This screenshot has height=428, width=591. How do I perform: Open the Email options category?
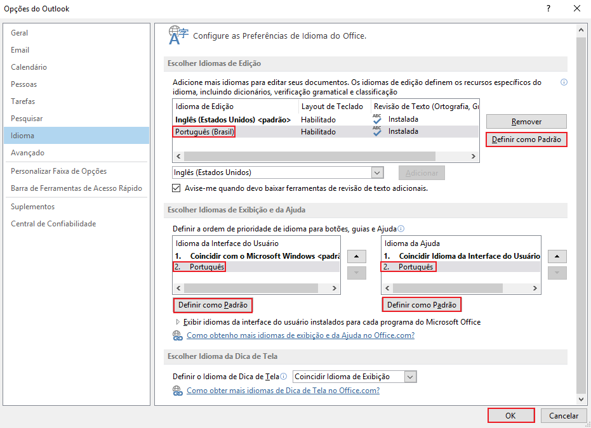point(77,49)
